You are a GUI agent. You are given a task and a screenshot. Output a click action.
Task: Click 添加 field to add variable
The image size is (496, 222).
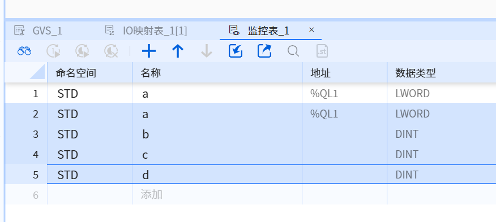(x=217, y=194)
